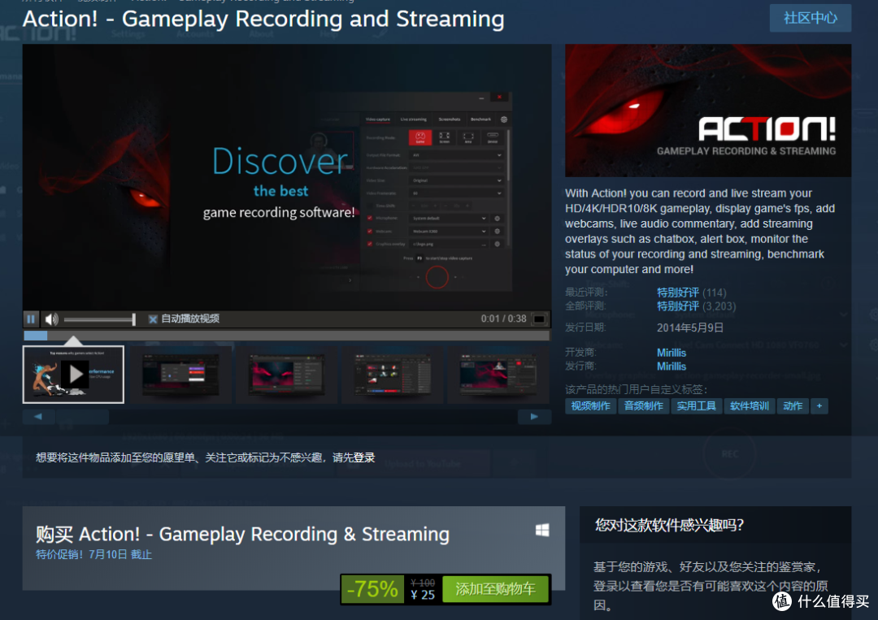Screen dimensions: 878x620
Task: Mute the video with the speaker icon
Action: click(51, 319)
